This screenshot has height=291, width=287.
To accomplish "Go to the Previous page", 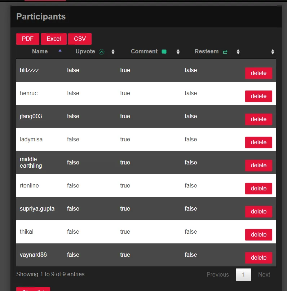I will point(217,275).
